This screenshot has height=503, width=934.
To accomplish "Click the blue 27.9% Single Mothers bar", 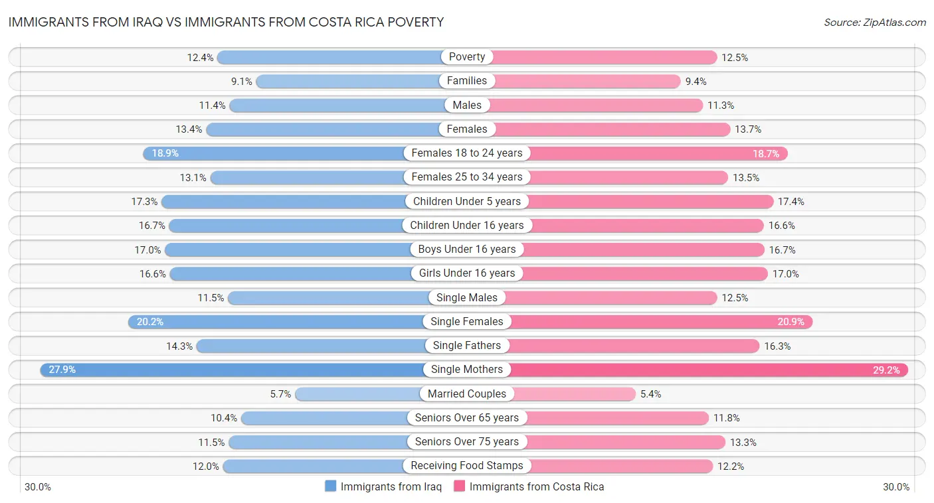I will click(x=233, y=370).
